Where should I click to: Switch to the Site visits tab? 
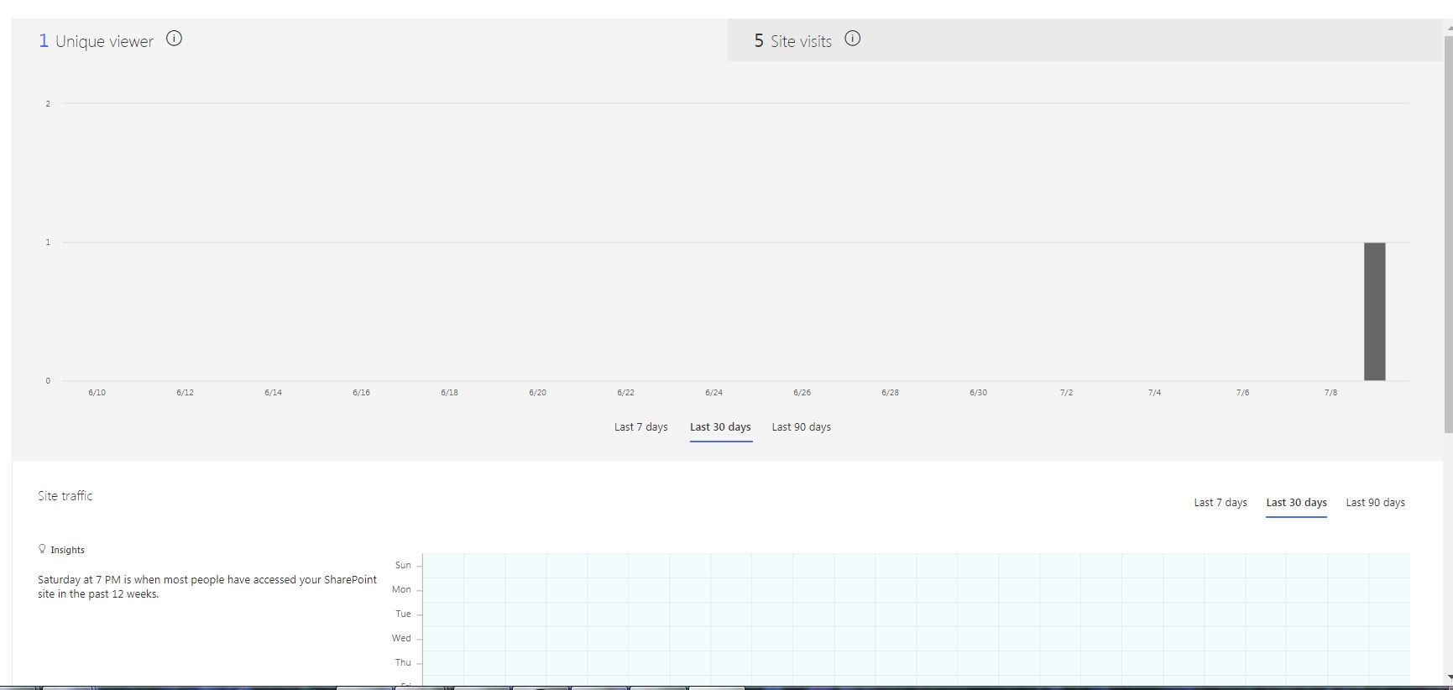(792, 41)
